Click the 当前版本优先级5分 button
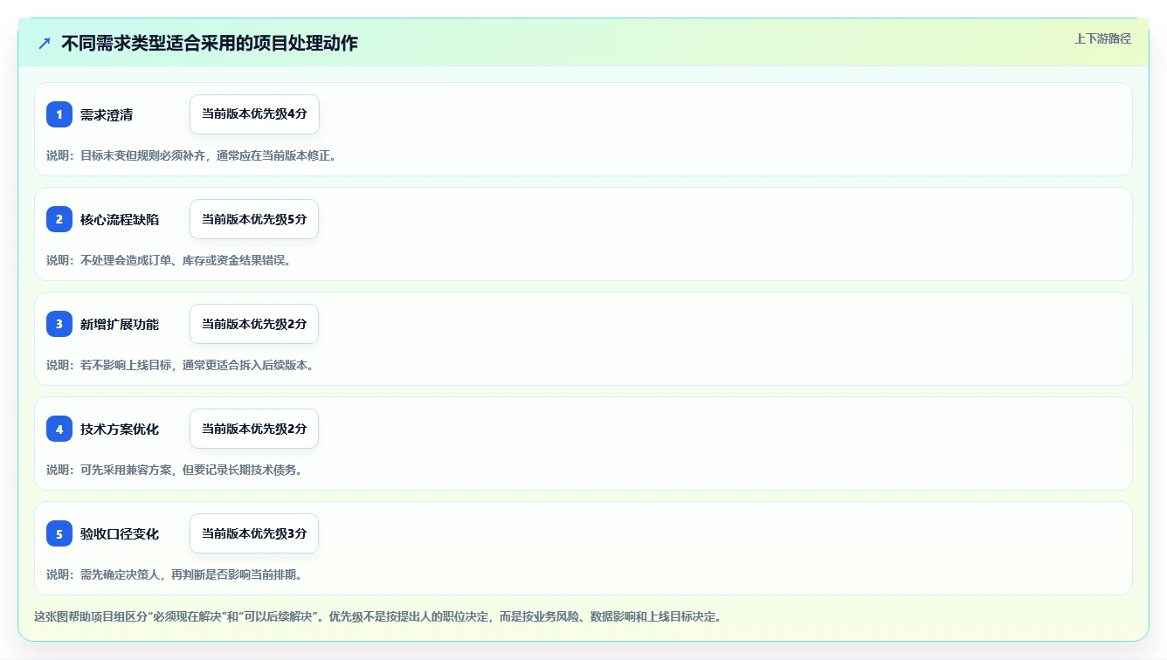 pyautogui.click(x=254, y=219)
